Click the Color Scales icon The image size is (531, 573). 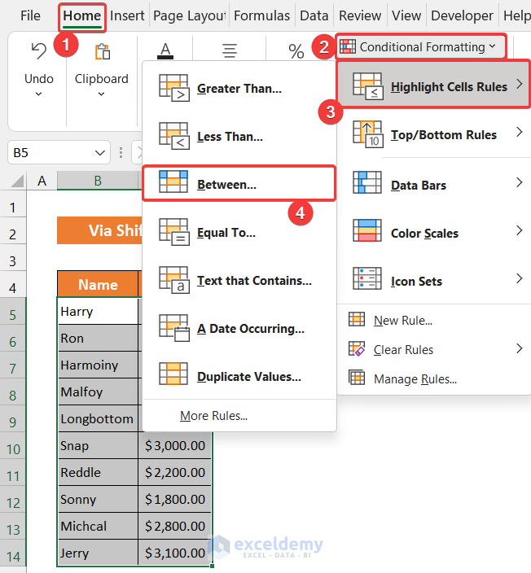pyautogui.click(x=367, y=230)
